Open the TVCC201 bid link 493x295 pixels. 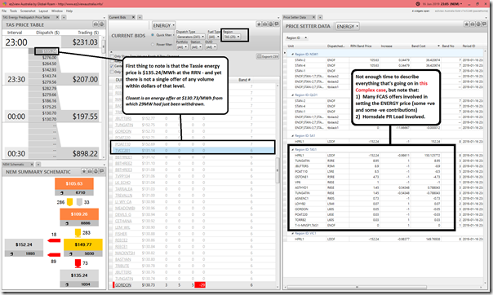122,151
